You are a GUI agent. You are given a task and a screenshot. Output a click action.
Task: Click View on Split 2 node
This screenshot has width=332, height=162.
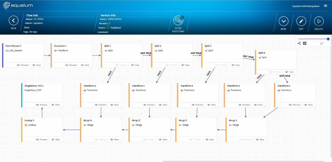(185, 65)
